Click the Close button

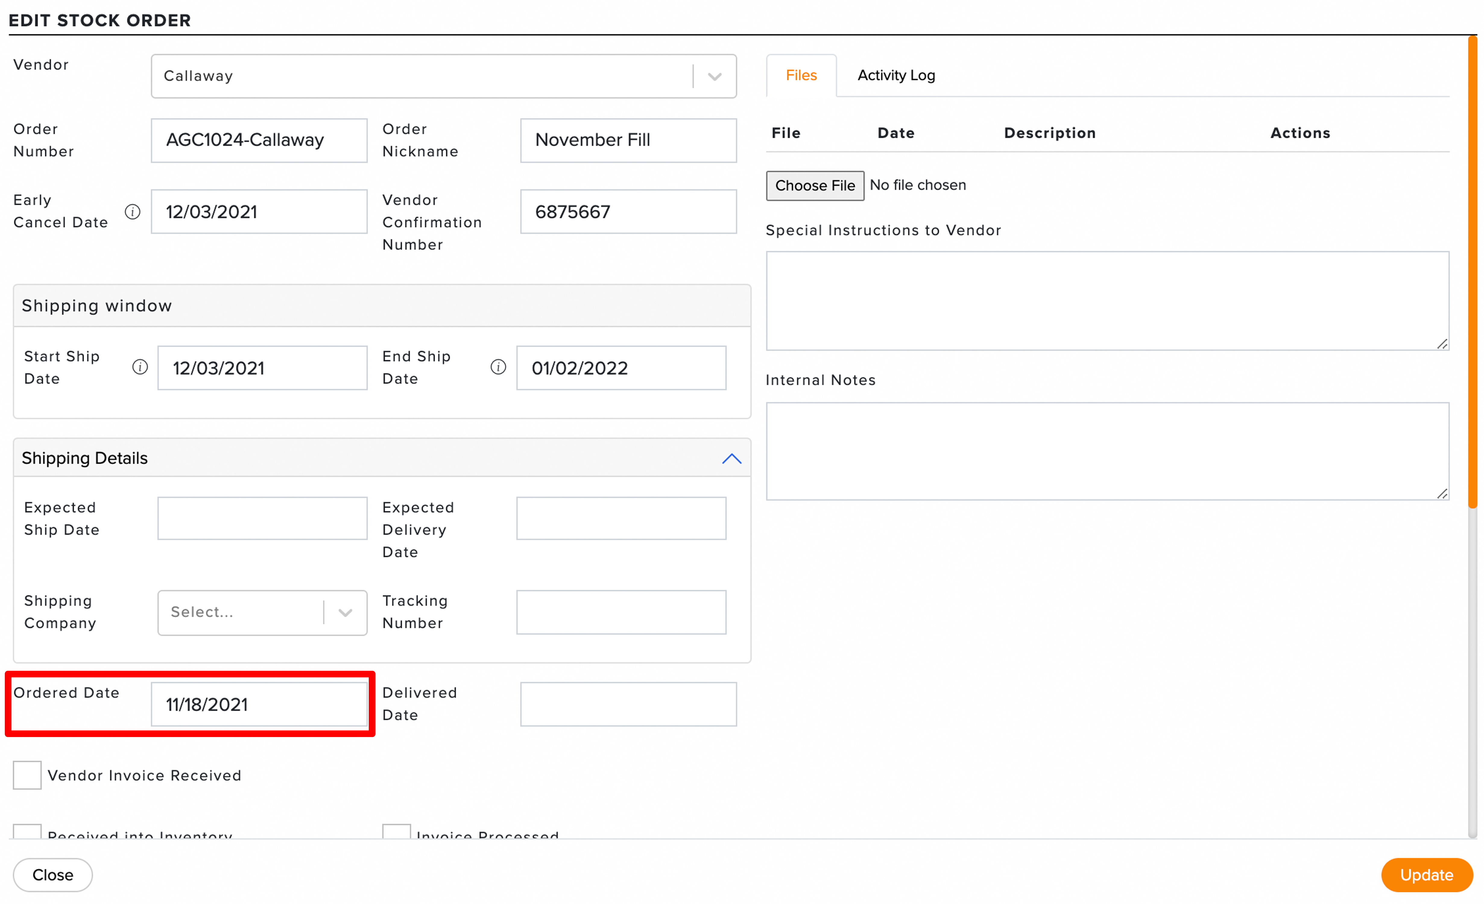(53, 875)
